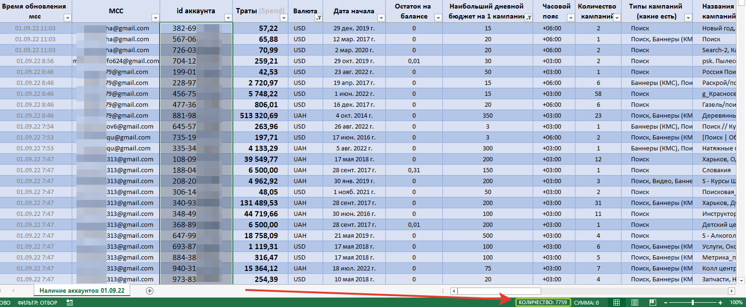
Task: Click the 100% zoom level indicator
Action: click(736, 302)
